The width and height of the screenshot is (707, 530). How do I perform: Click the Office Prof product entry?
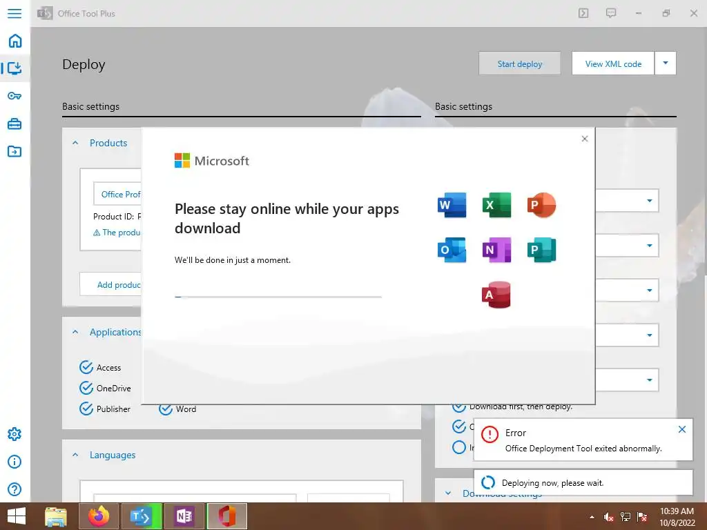pyautogui.click(x=117, y=194)
